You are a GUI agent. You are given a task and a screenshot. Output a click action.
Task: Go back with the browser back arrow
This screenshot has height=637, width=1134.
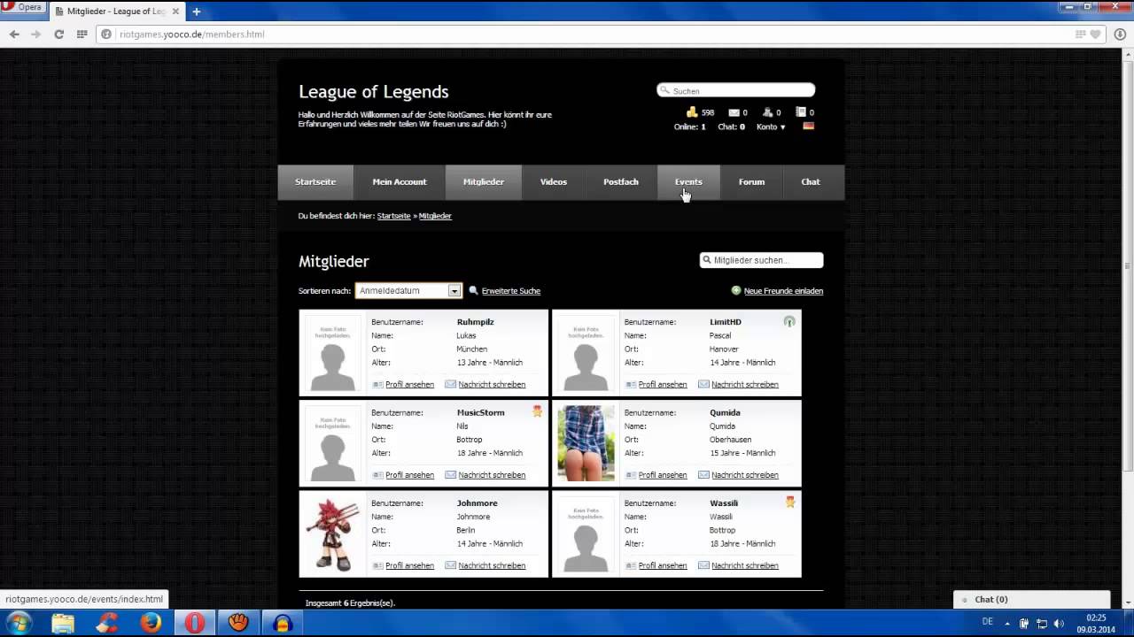(x=14, y=35)
